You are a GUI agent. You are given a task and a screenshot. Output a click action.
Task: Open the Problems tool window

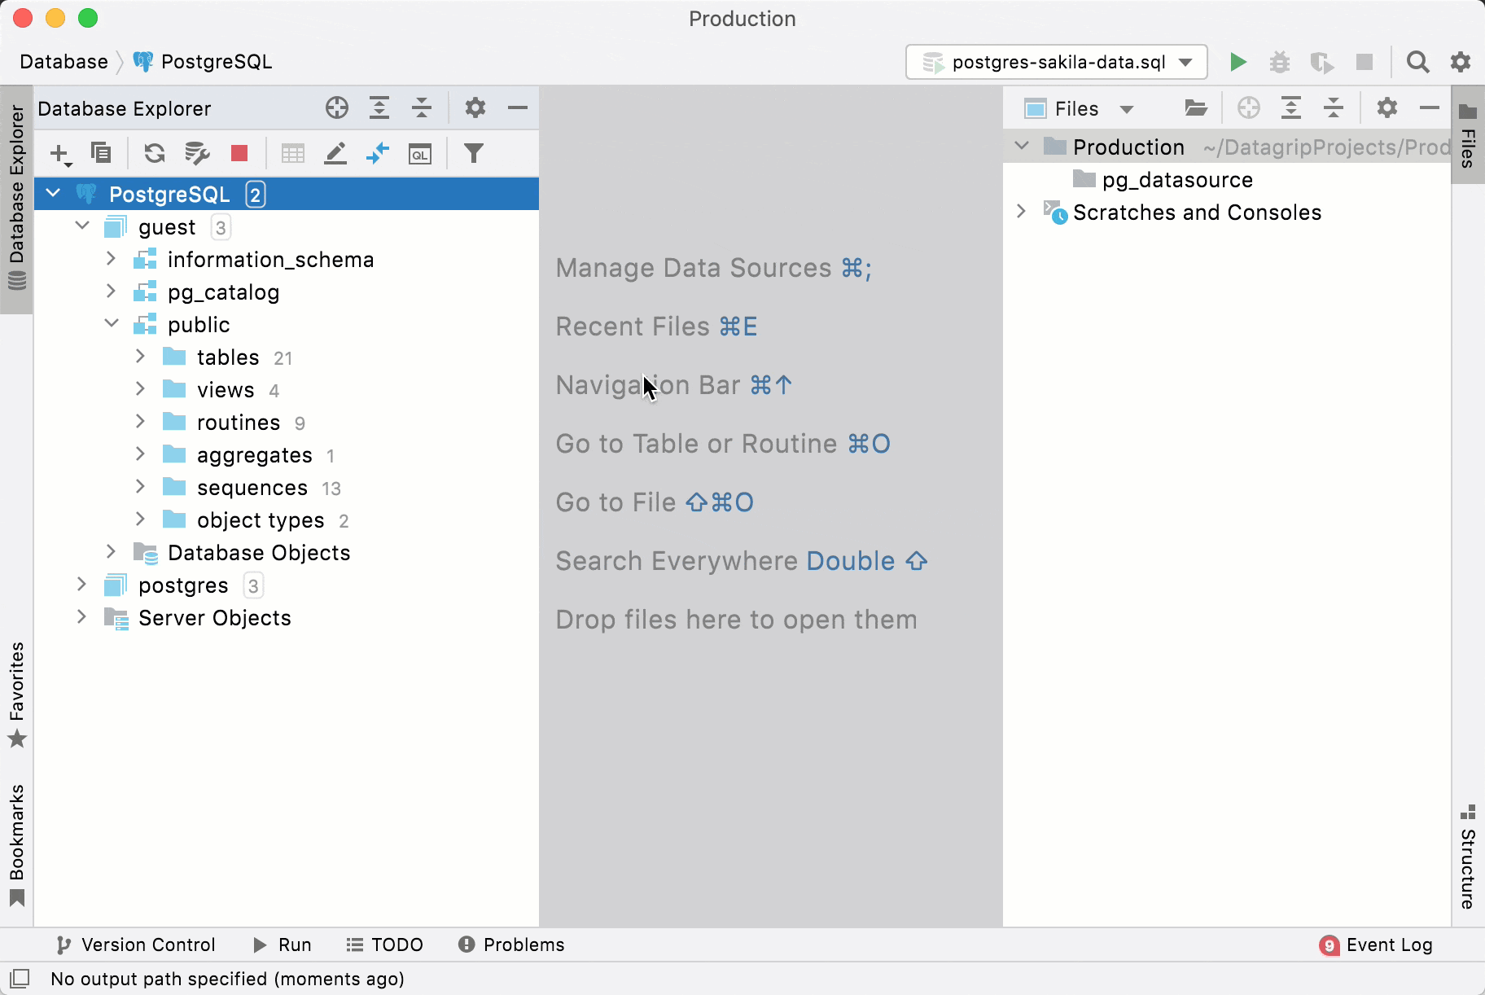pyautogui.click(x=510, y=945)
